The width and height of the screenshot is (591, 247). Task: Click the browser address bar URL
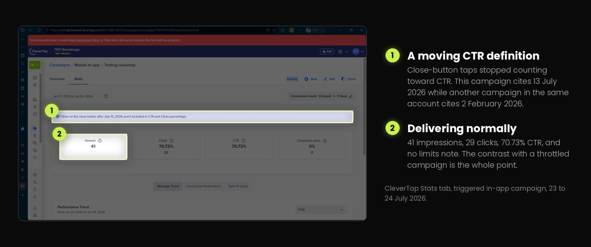point(124,30)
